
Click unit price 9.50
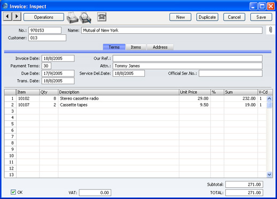pyautogui.click(x=204, y=105)
